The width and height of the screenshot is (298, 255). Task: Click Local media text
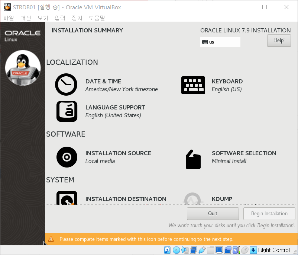pyautogui.click(x=100, y=161)
